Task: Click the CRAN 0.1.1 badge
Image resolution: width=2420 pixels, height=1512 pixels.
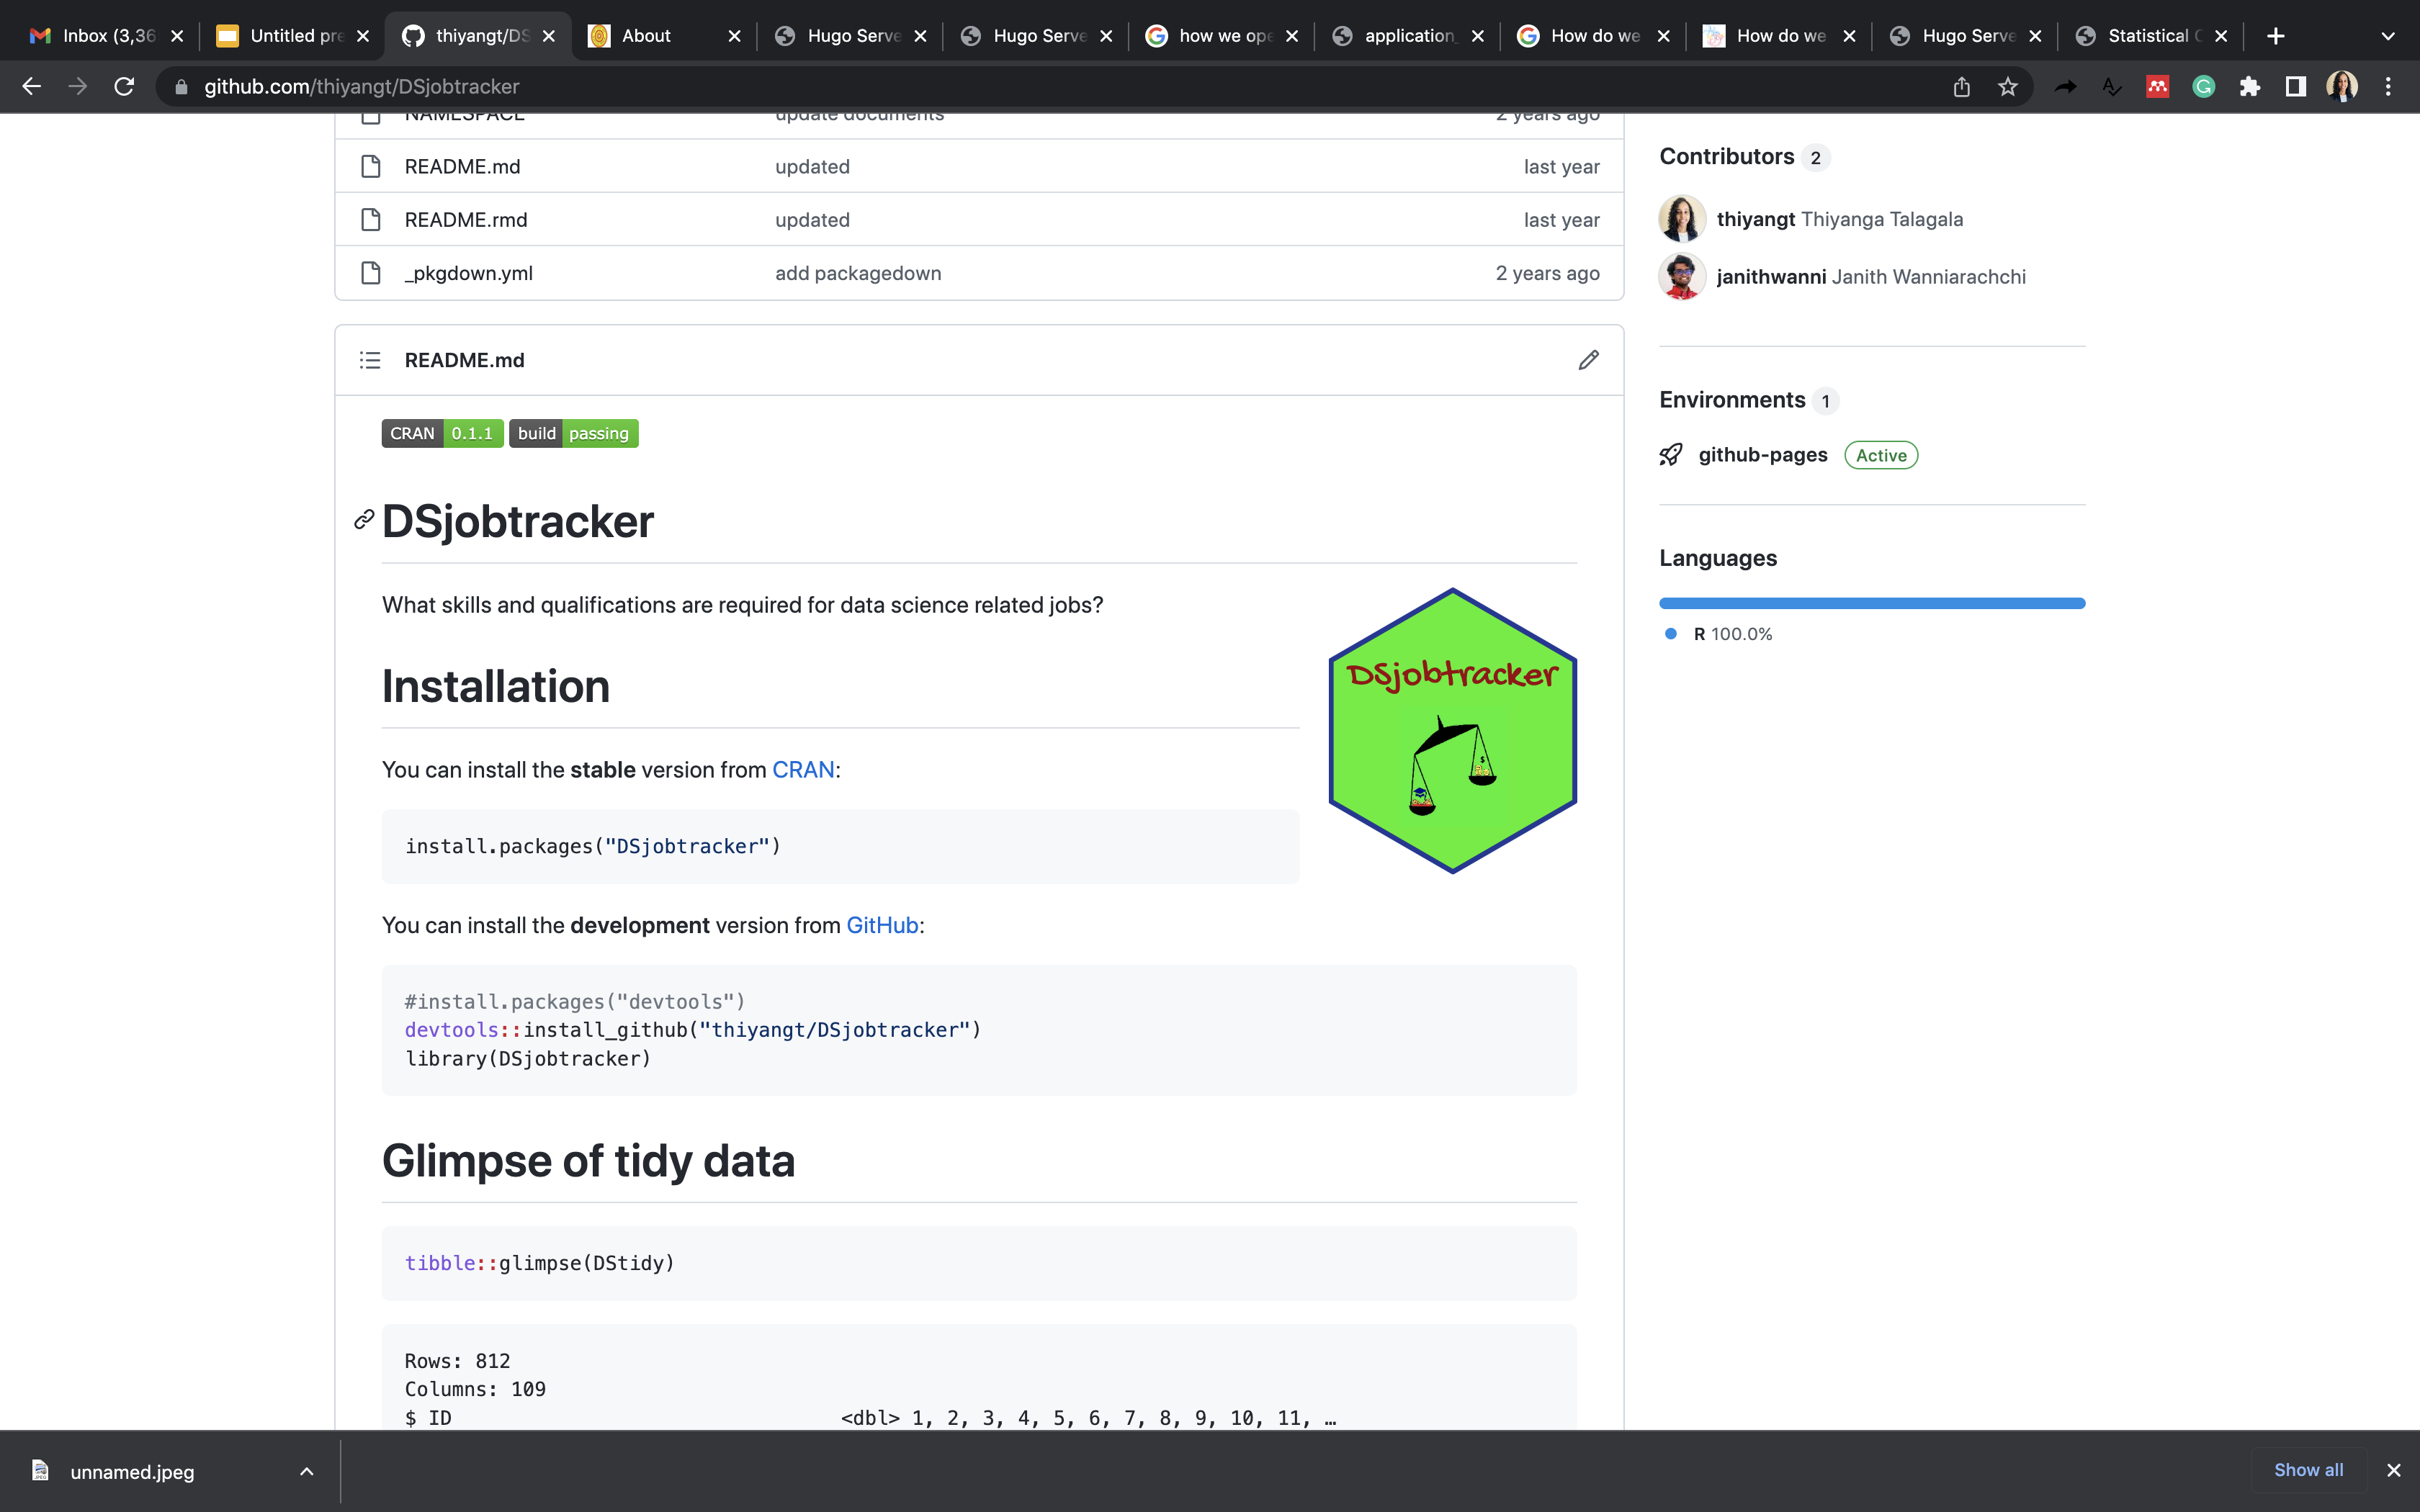Action: tap(442, 433)
